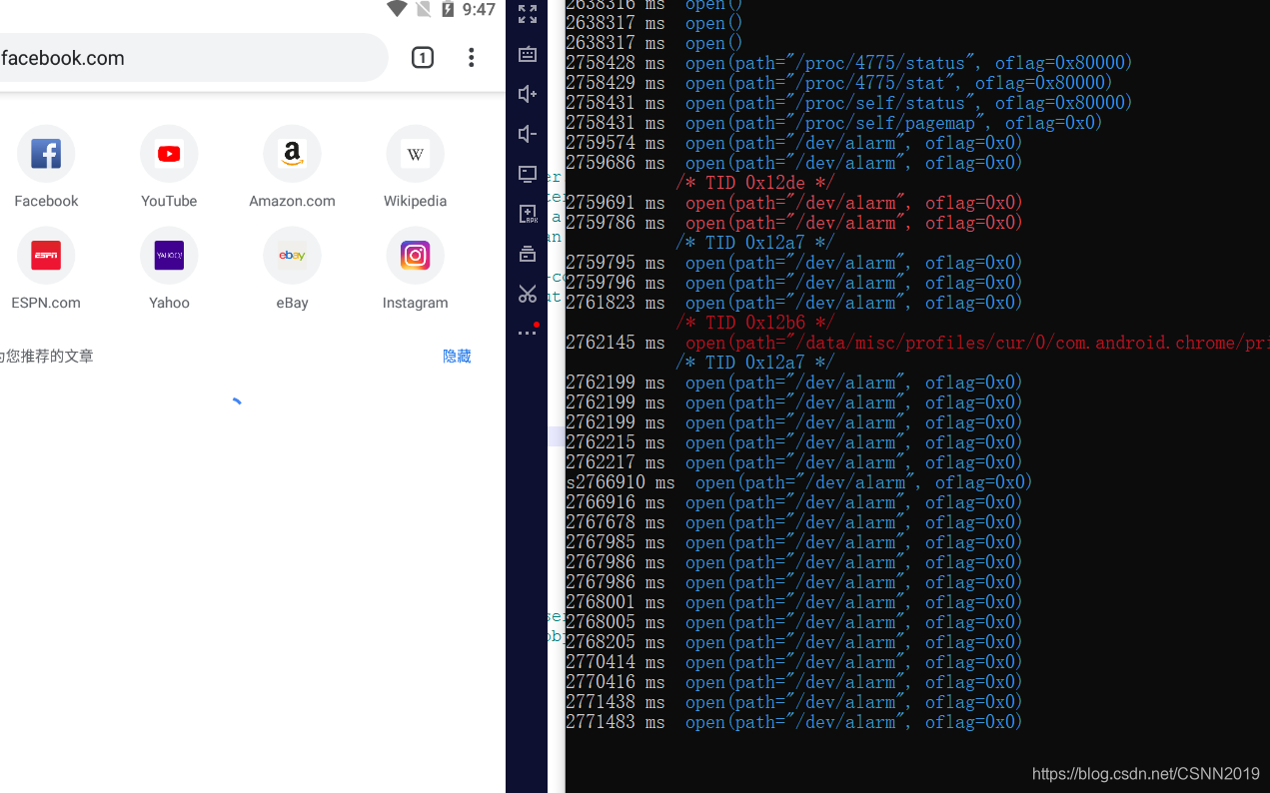Click the 推荐的文章 recommended articles heading
Viewport: 1270px width, 793px height.
point(56,356)
